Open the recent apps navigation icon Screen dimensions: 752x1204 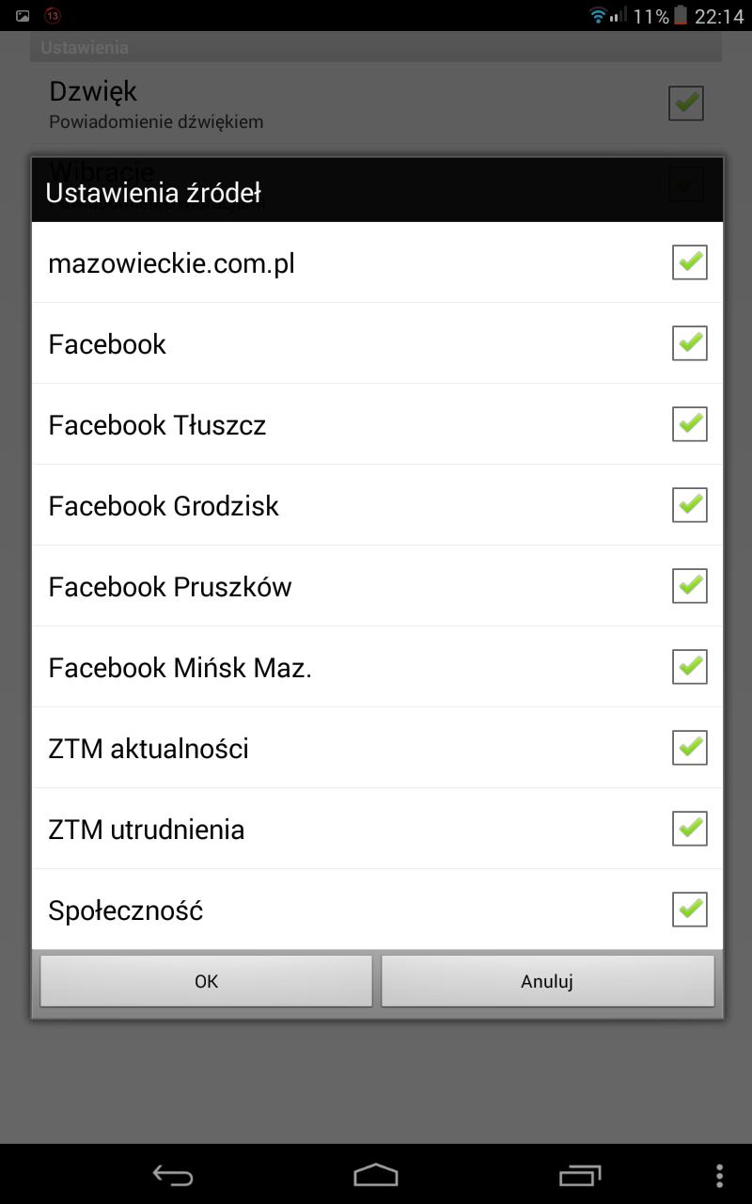579,1176
